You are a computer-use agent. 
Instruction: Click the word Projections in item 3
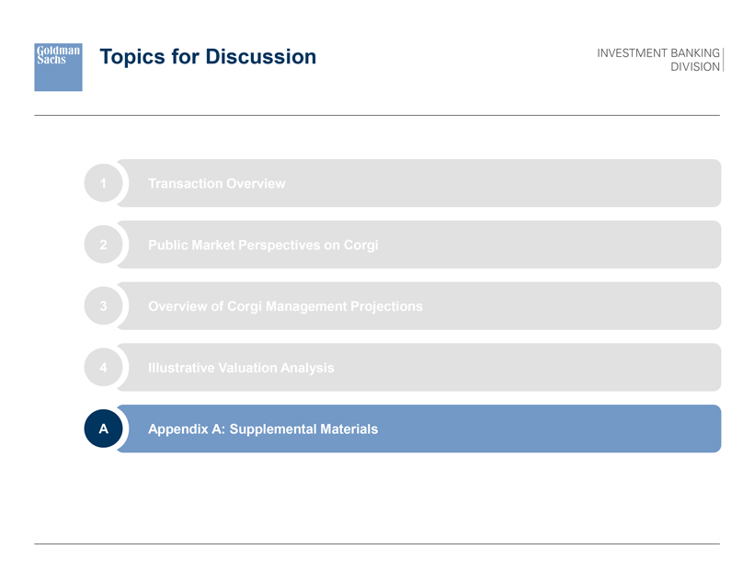382,306
